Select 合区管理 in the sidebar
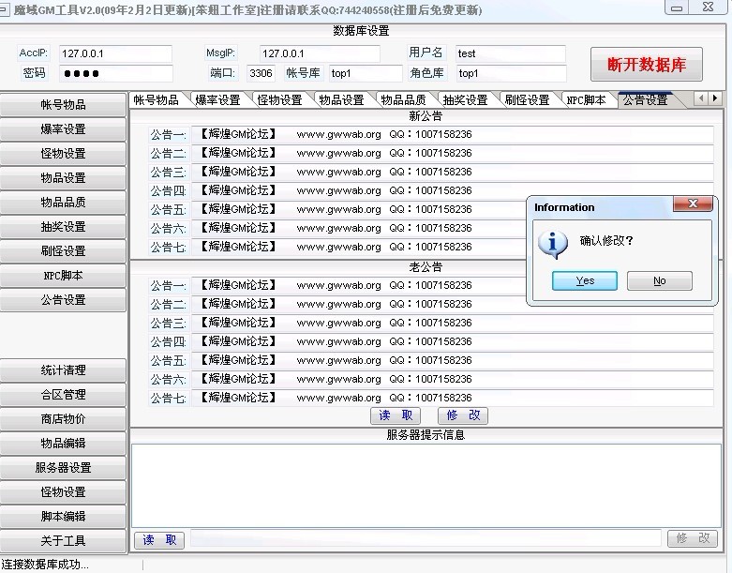 point(63,395)
